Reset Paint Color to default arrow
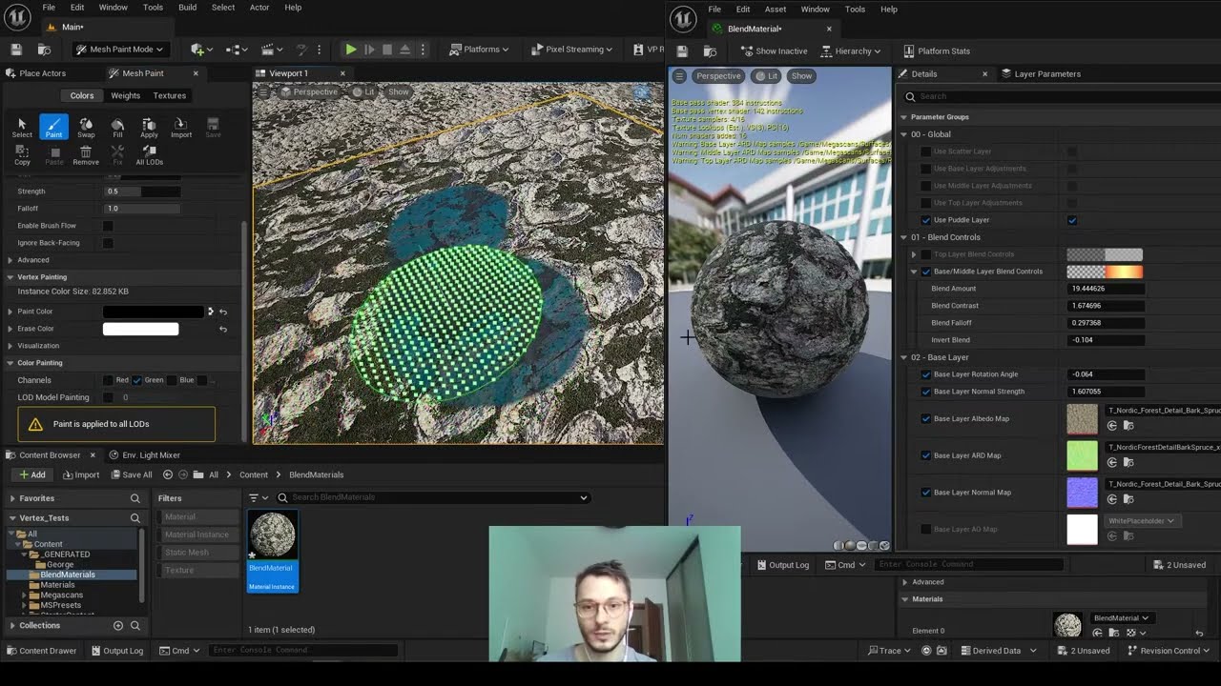This screenshot has height=686, width=1221. click(x=223, y=312)
